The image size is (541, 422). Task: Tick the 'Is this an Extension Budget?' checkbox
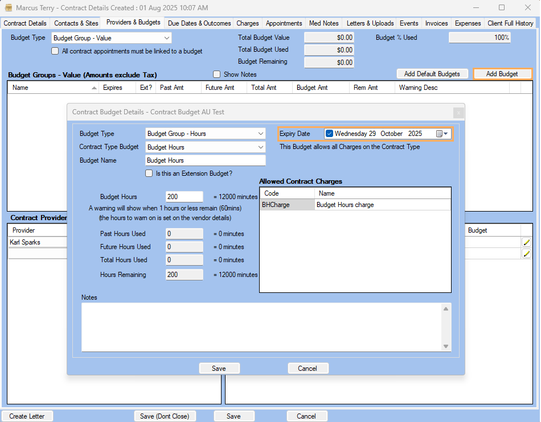(x=149, y=173)
